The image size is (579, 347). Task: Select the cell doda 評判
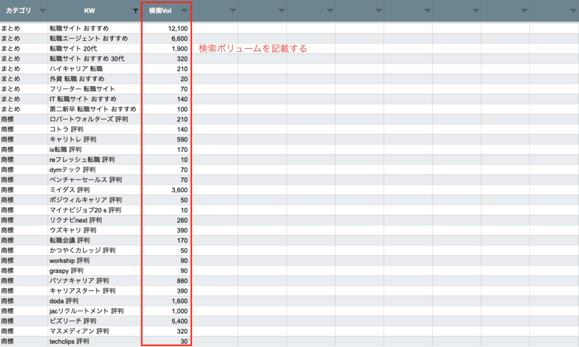pos(94,301)
